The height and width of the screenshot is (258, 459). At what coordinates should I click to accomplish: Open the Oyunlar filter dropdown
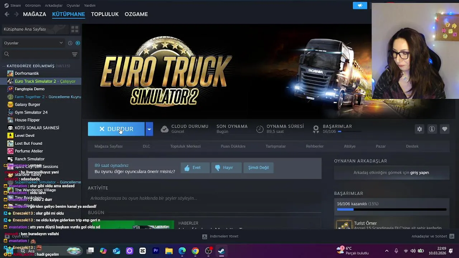(x=33, y=43)
